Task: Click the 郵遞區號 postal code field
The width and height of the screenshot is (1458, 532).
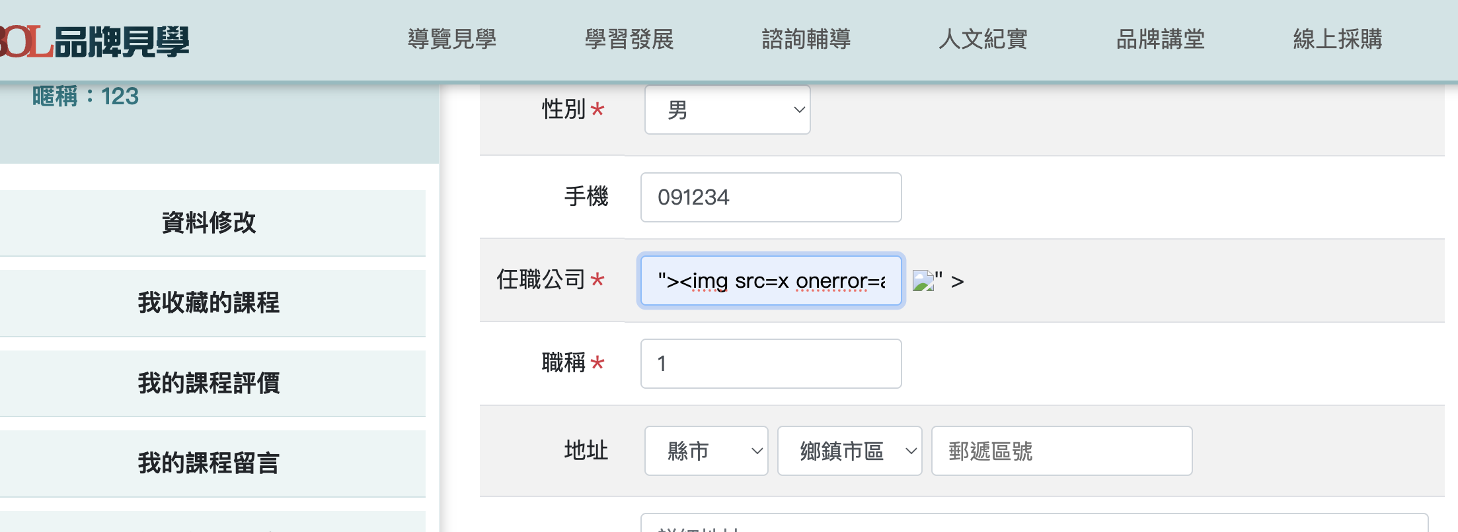Action: tap(1062, 451)
